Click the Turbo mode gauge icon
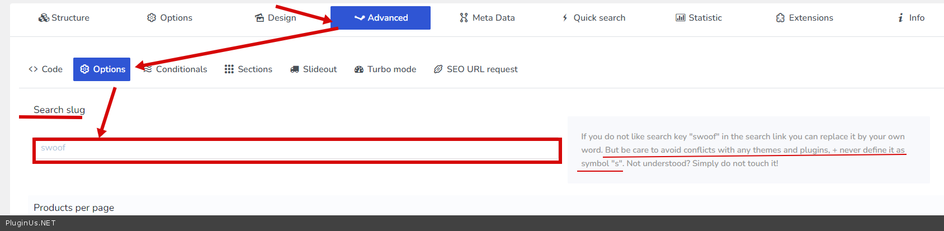This screenshot has height=231, width=944. [359, 69]
